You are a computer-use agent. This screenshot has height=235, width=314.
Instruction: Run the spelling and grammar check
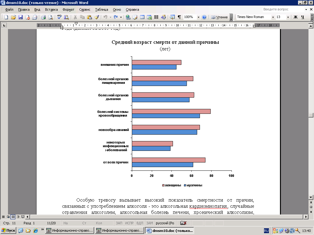pos(59,17)
